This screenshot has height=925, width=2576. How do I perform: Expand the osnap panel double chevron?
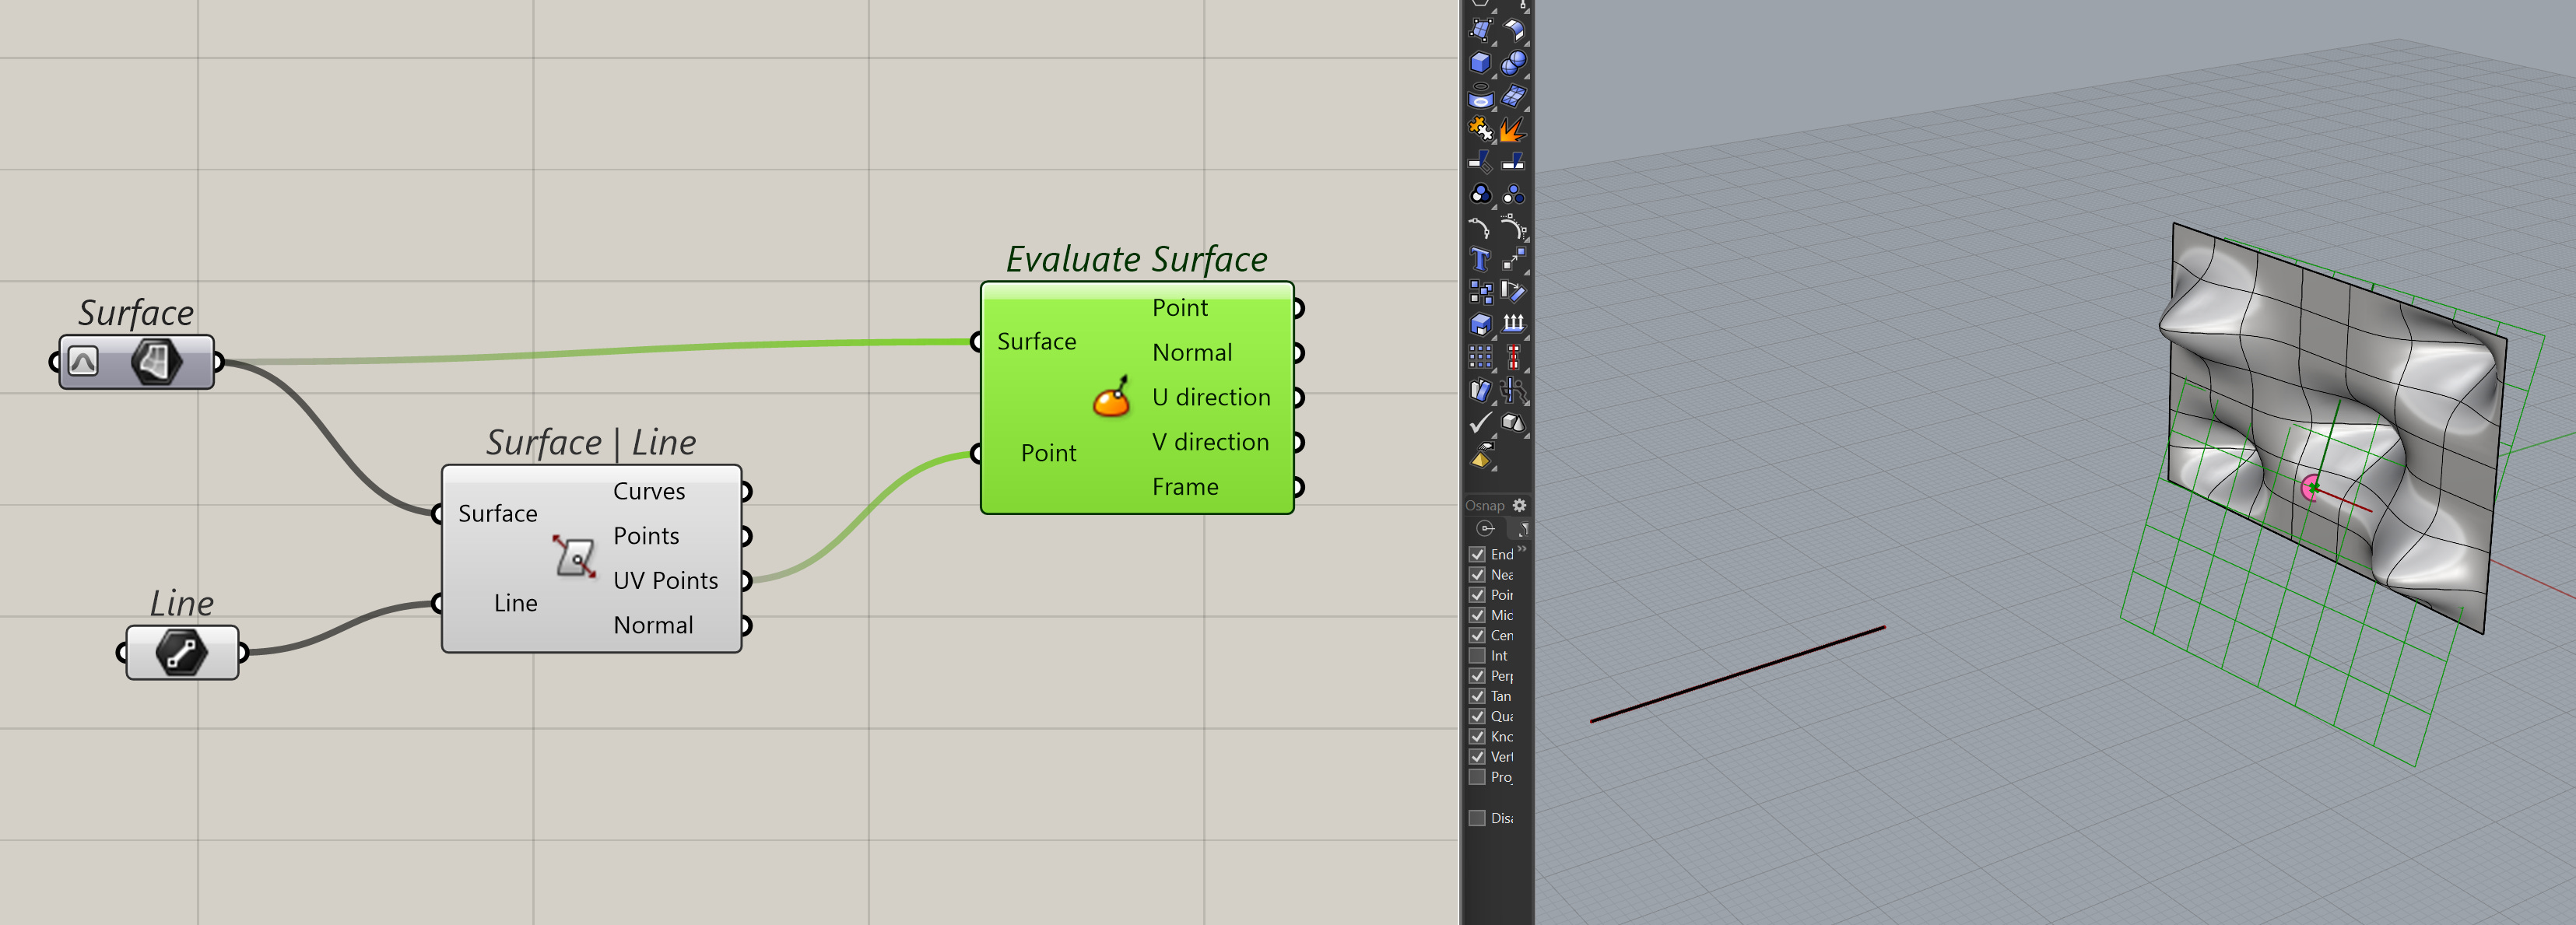(1522, 549)
